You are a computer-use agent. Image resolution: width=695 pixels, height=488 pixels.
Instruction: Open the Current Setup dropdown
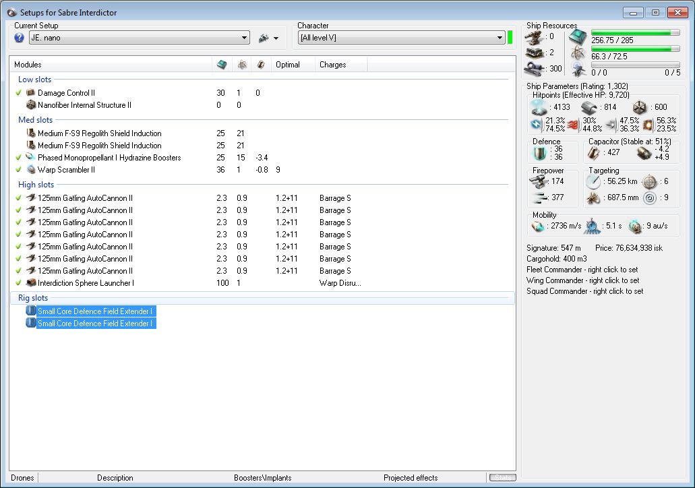coord(244,38)
